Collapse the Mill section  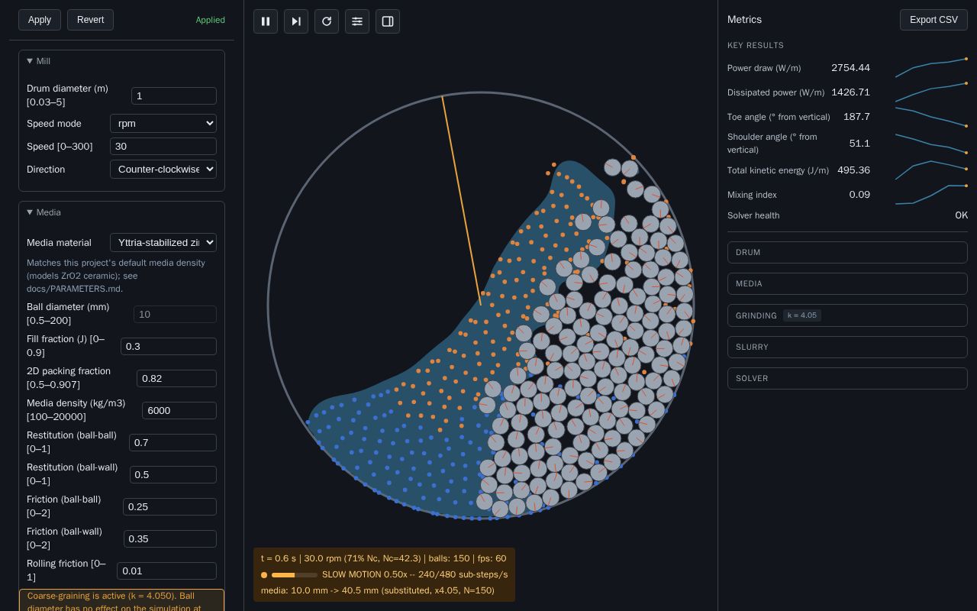[x=39, y=61]
